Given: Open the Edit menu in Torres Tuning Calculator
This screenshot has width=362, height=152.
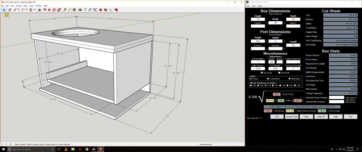Looking at the screenshot, I should (x=254, y=6).
